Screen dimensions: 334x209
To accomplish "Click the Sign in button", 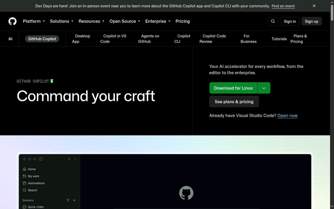I will [290, 21].
